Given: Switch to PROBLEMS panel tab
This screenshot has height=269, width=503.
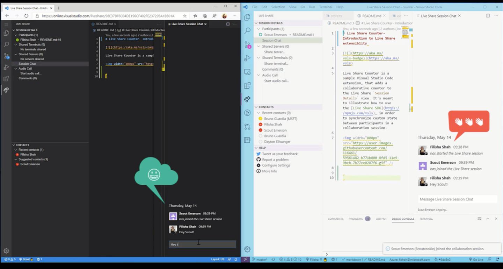Looking at the screenshot, I should pos(356,219).
